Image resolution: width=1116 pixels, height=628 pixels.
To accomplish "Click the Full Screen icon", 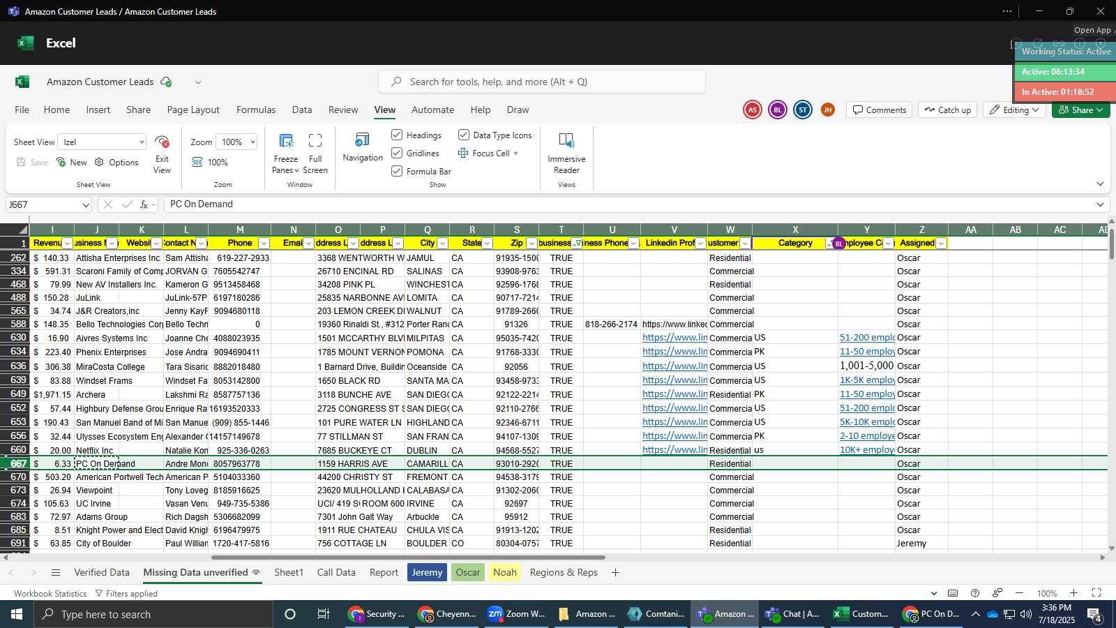I will (315, 141).
